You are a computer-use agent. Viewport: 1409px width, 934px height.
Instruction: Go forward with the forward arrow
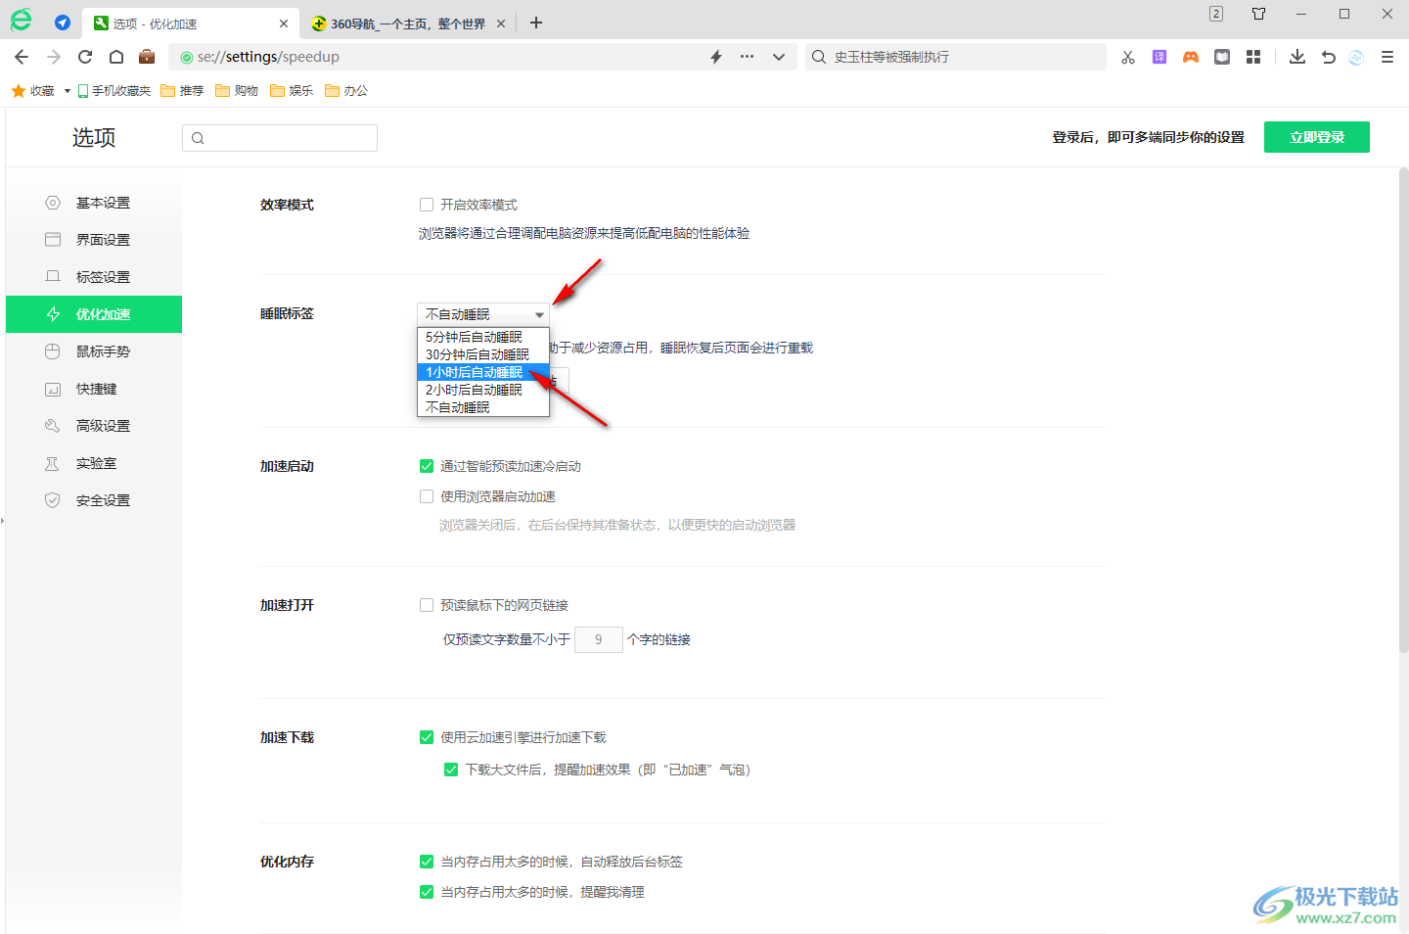click(x=54, y=57)
